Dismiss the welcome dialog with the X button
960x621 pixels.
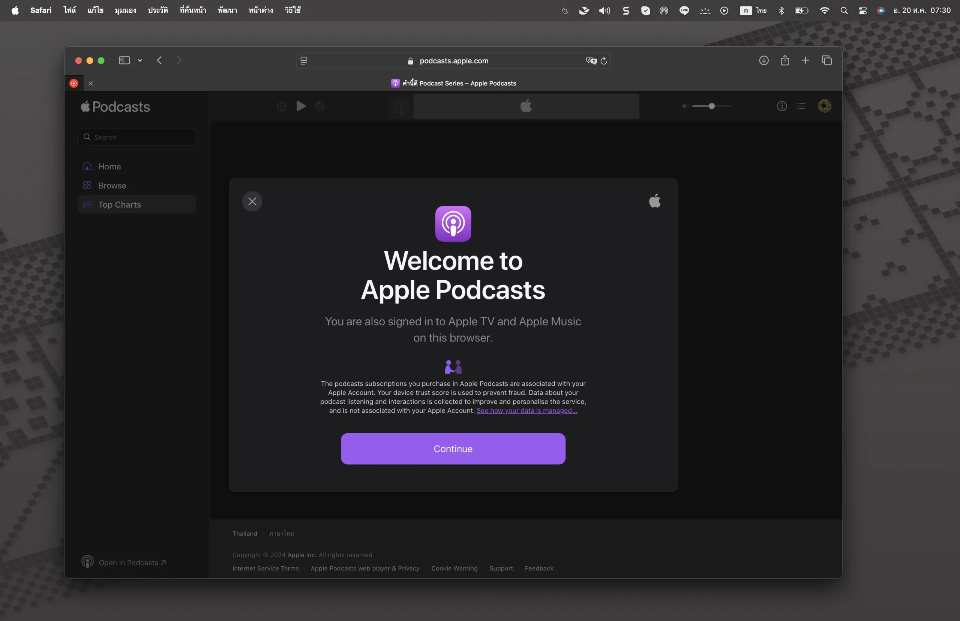tap(252, 201)
